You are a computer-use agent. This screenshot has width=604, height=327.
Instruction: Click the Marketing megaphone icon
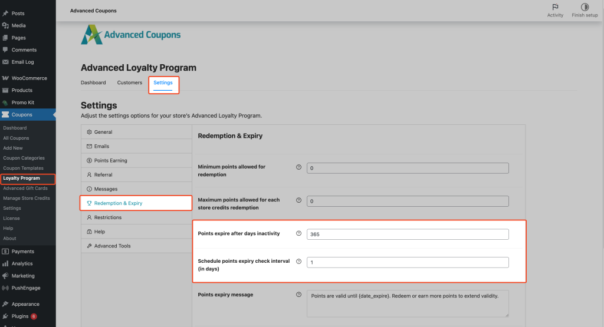coord(5,276)
